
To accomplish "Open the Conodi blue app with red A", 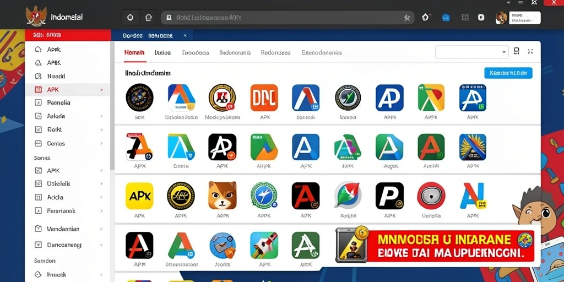I will (306, 97).
